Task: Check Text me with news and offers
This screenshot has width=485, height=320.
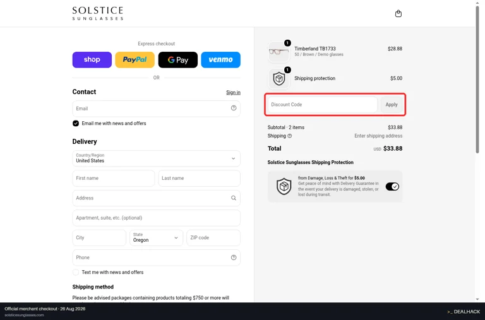Action: click(x=76, y=273)
